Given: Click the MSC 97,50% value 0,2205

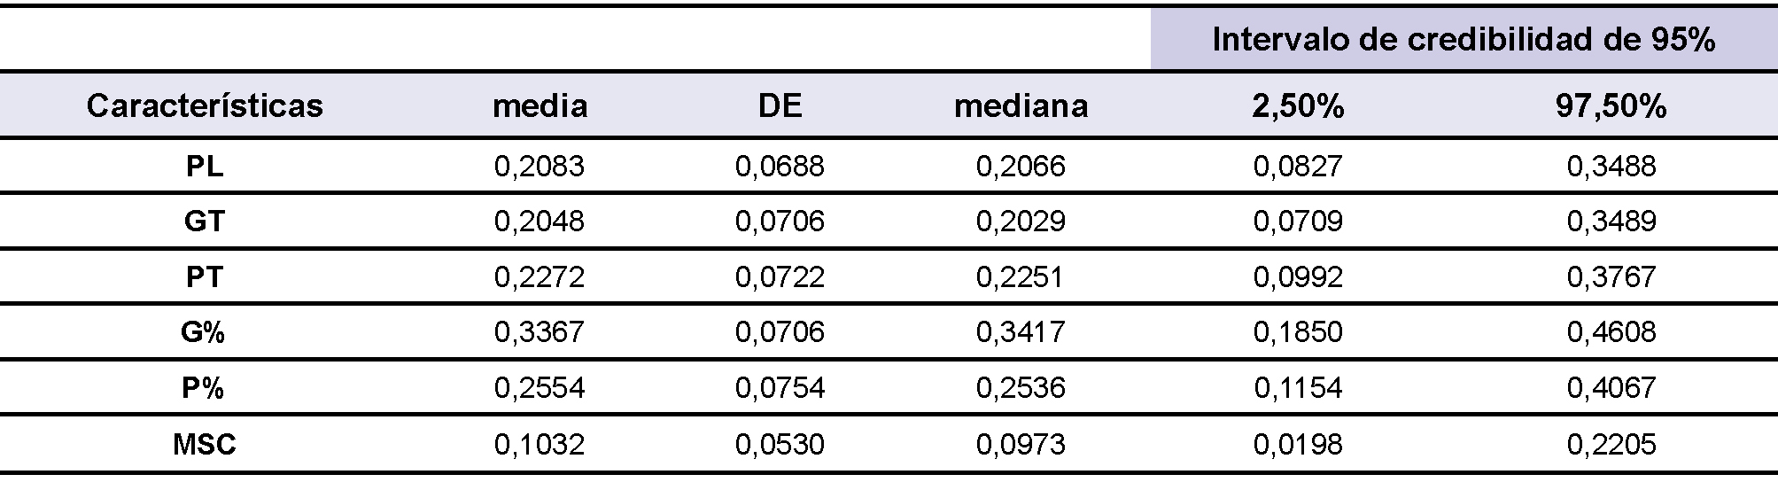Looking at the screenshot, I should click(x=1611, y=444).
